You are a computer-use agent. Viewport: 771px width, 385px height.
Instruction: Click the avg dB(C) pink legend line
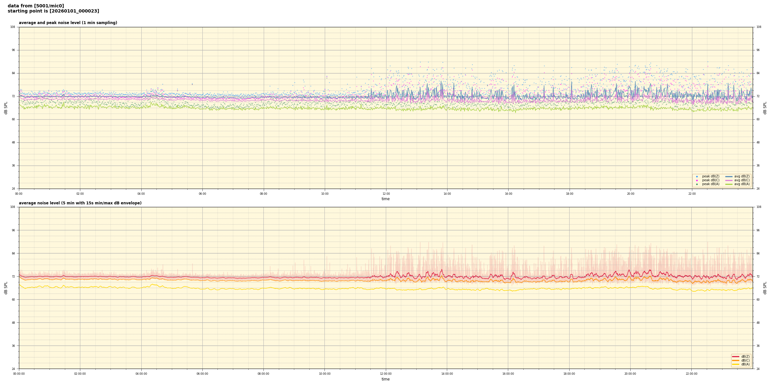click(x=729, y=180)
